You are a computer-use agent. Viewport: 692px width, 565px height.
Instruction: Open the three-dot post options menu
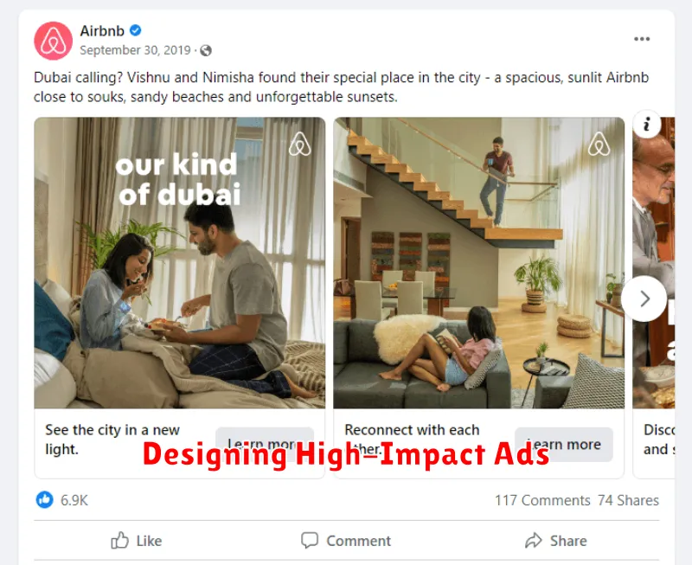642,39
